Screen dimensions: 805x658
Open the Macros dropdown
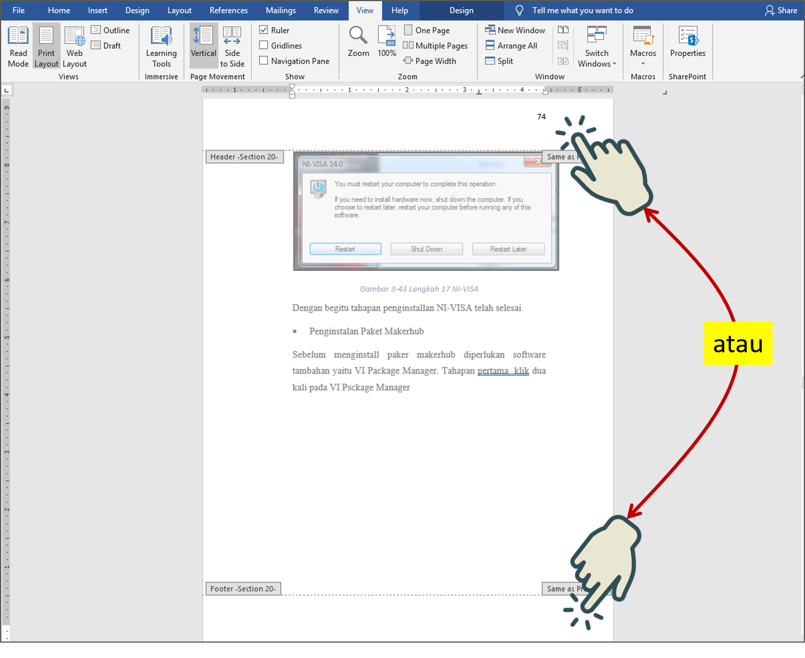pos(643,47)
